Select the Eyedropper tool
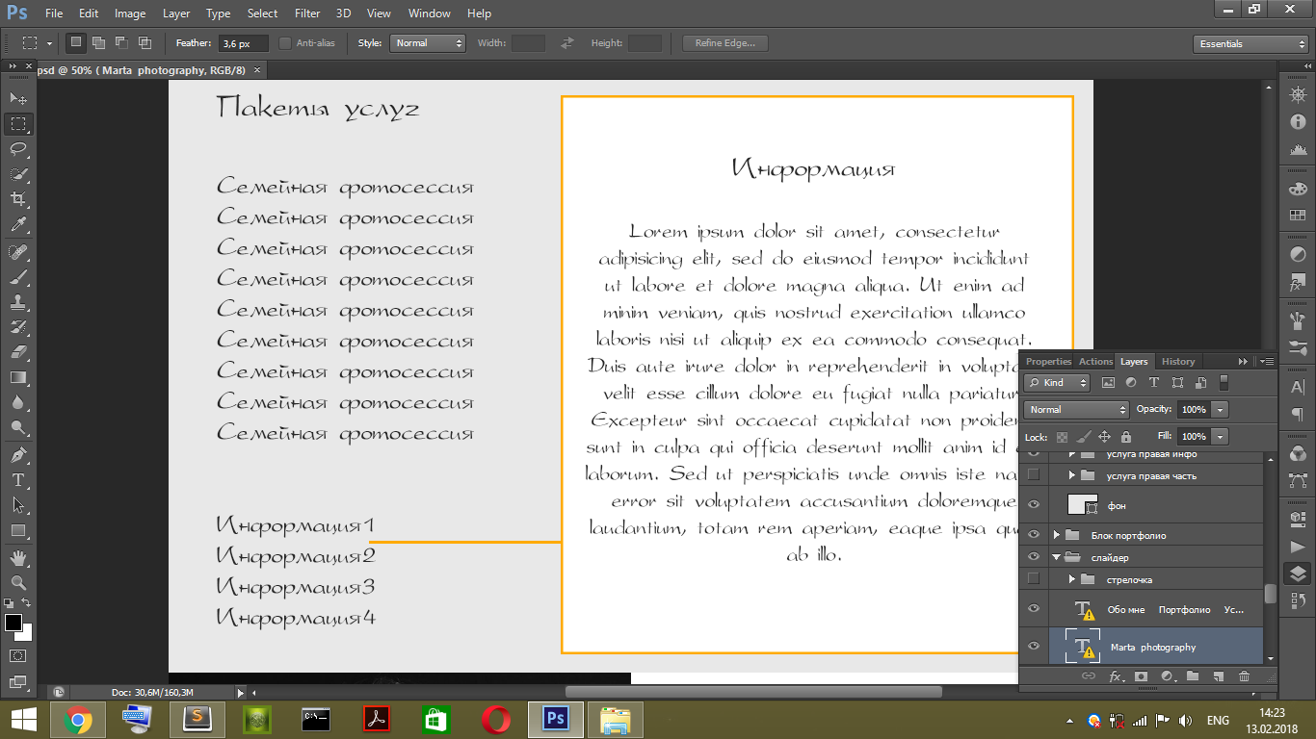This screenshot has height=739, width=1316. tap(18, 225)
